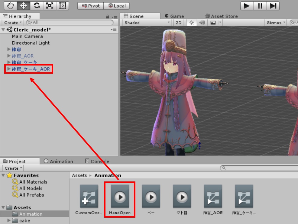
Task: Toggle Pivot handle position button
Action: pyautogui.click(x=91, y=6)
